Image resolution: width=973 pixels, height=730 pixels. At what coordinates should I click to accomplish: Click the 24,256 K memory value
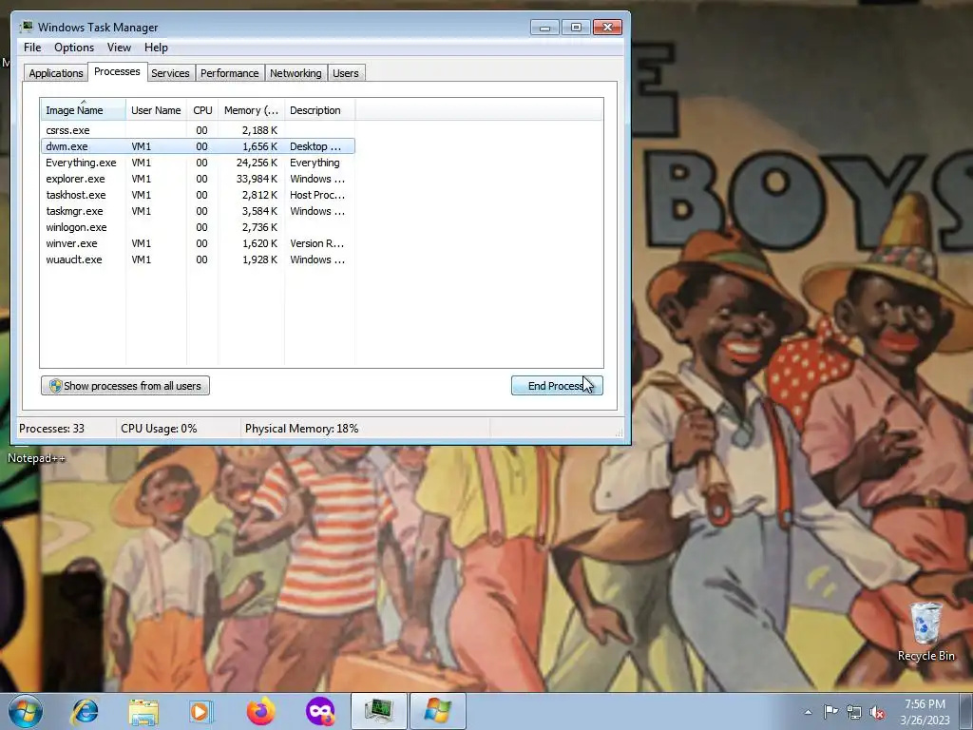[x=257, y=163]
